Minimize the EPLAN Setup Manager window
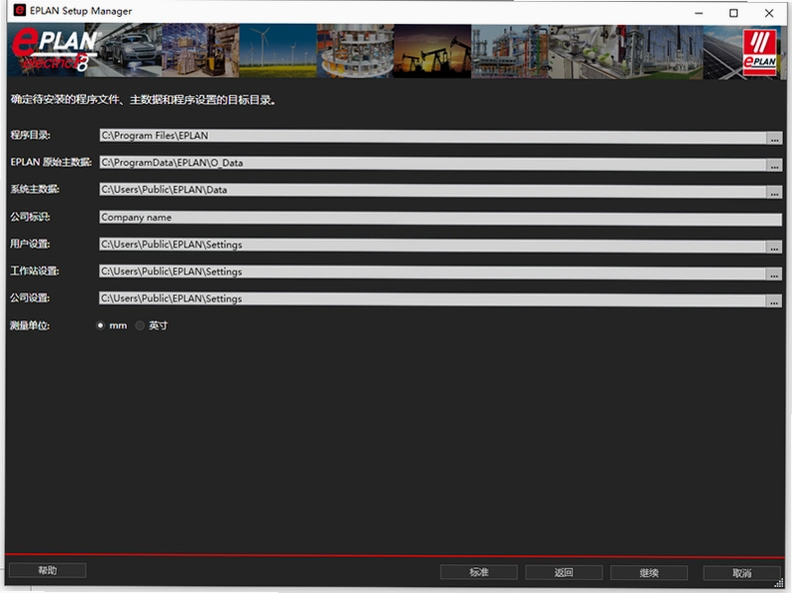 (698, 13)
